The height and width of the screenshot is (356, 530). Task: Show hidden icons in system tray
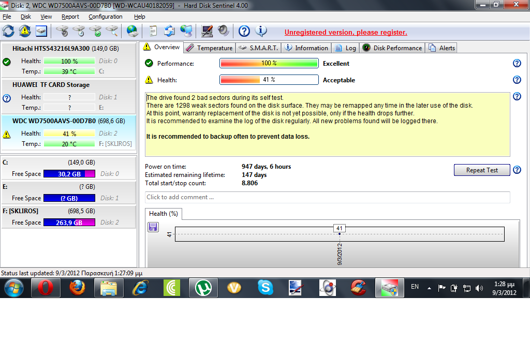point(429,288)
